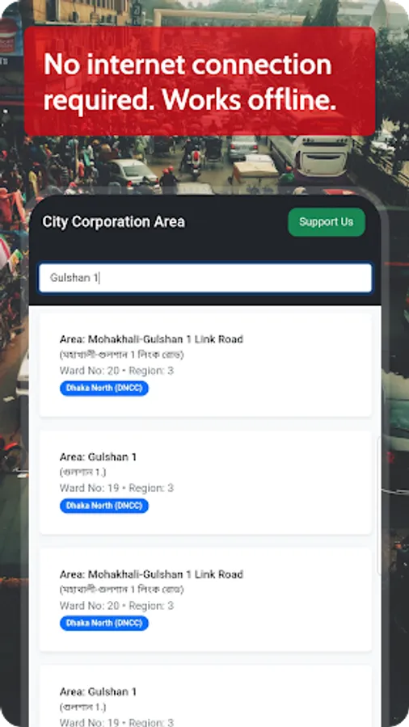Select Ward No: 20 text in the lower Mohakhali result
Screen dimensions: 409x727
point(90,606)
